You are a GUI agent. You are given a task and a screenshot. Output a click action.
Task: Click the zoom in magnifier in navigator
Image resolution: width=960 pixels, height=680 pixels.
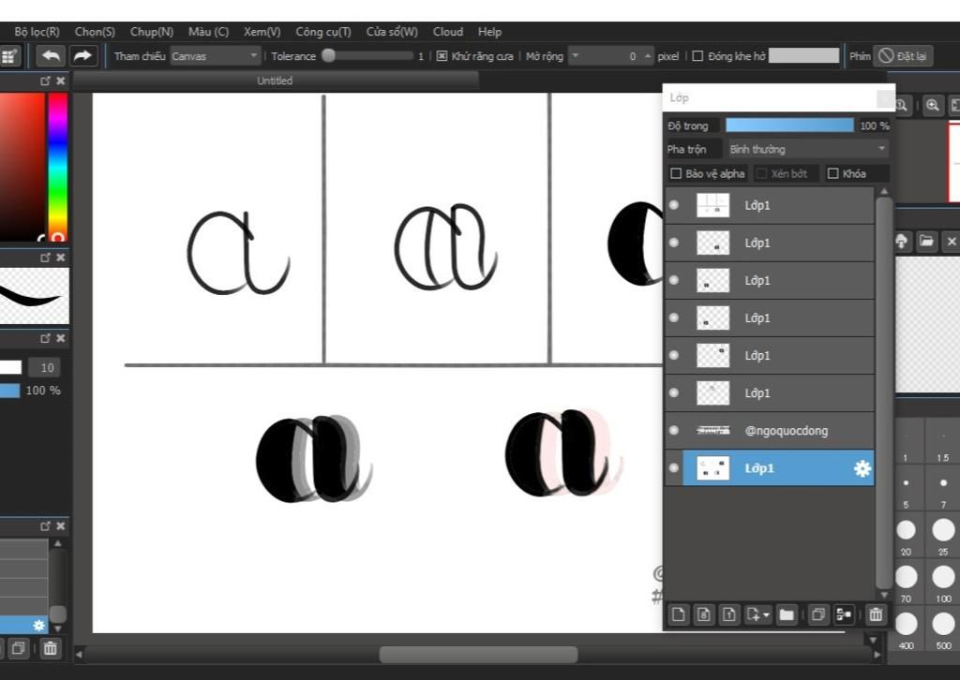click(932, 105)
